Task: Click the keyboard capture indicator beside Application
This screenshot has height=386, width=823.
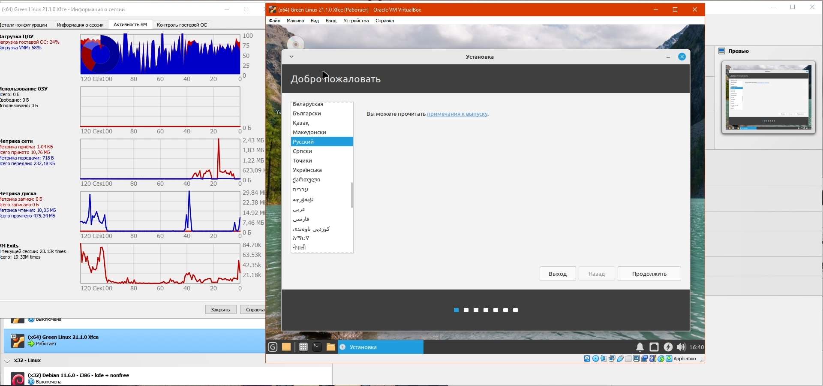Action: click(x=669, y=359)
